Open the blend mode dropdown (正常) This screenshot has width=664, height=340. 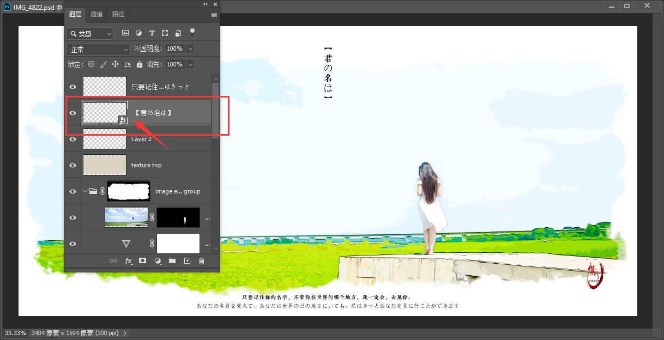[98, 49]
